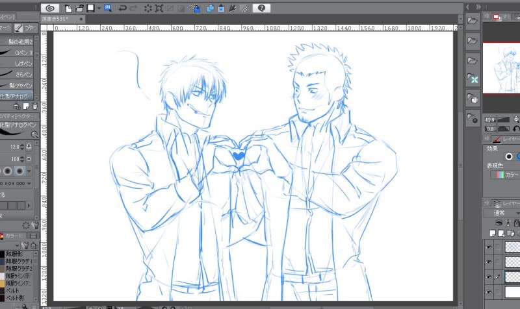The height and width of the screenshot is (309, 520).
Task: Select the Gペン 3 brush
Action: click(x=17, y=53)
